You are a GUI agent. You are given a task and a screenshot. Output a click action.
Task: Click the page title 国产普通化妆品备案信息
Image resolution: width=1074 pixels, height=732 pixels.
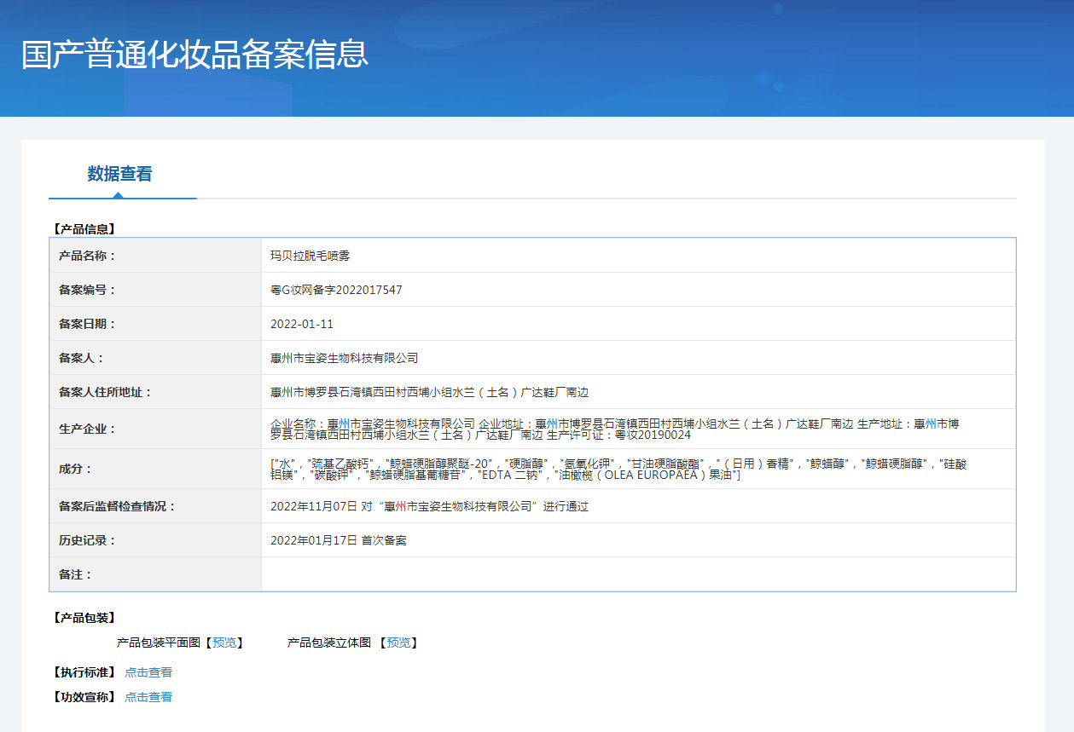click(x=194, y=54)
